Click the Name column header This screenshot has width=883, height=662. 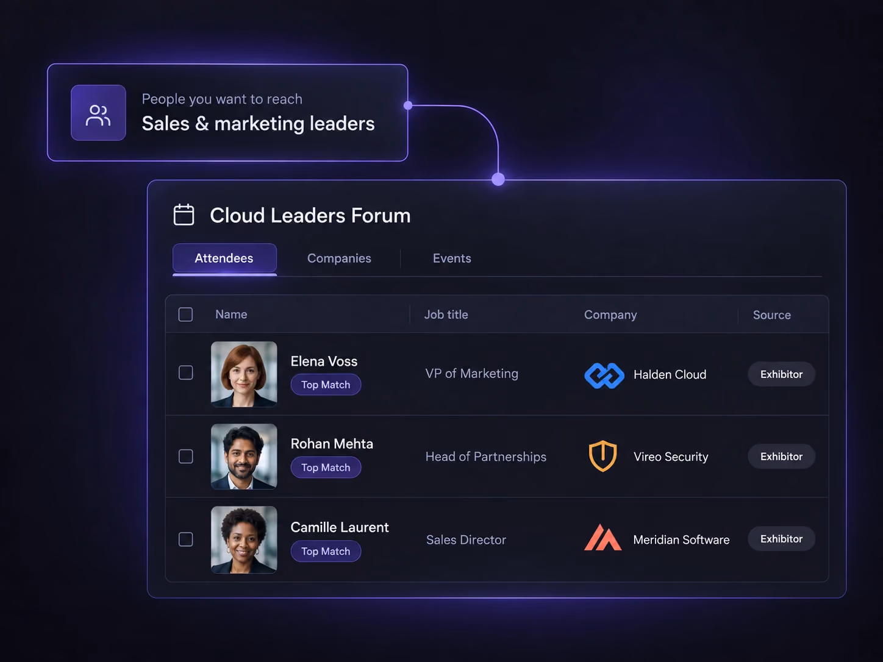[231, 315]
